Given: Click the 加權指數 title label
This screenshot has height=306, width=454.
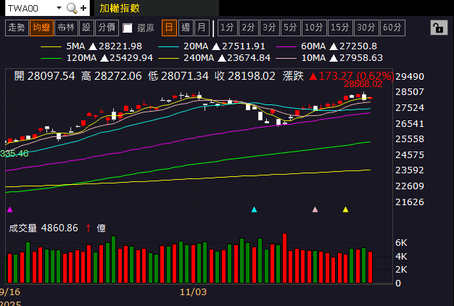Looking at the screenshot, I should pyautogui.click(x=120, y=8).
